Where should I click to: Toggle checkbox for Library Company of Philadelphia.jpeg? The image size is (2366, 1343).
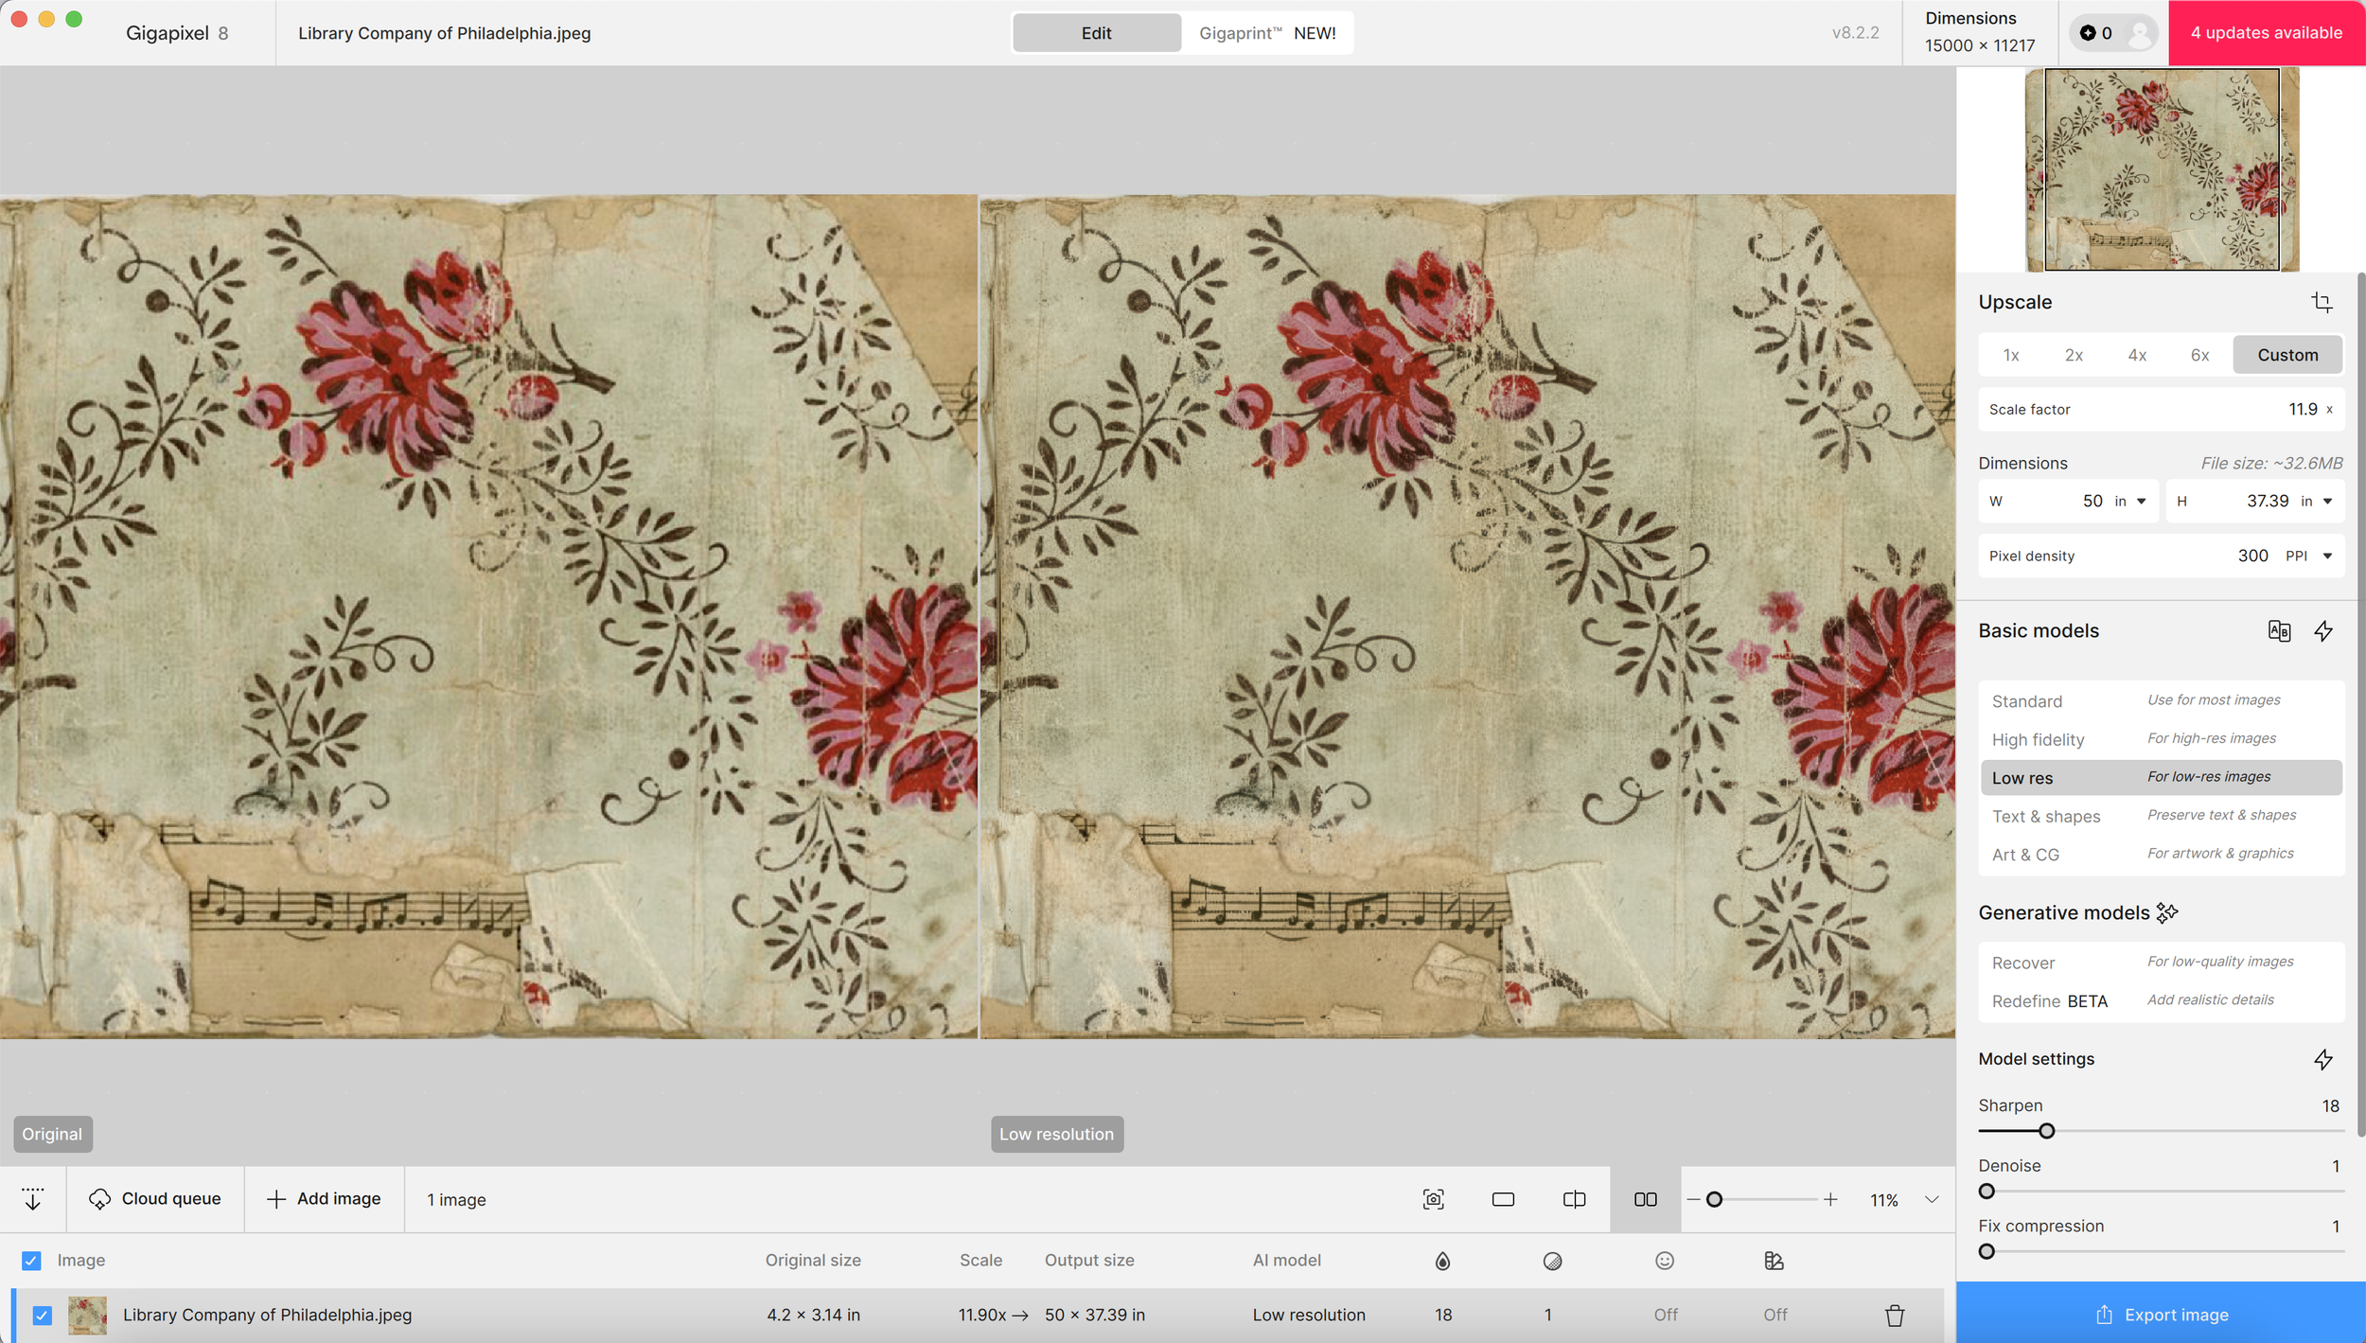pos(42,1316)
